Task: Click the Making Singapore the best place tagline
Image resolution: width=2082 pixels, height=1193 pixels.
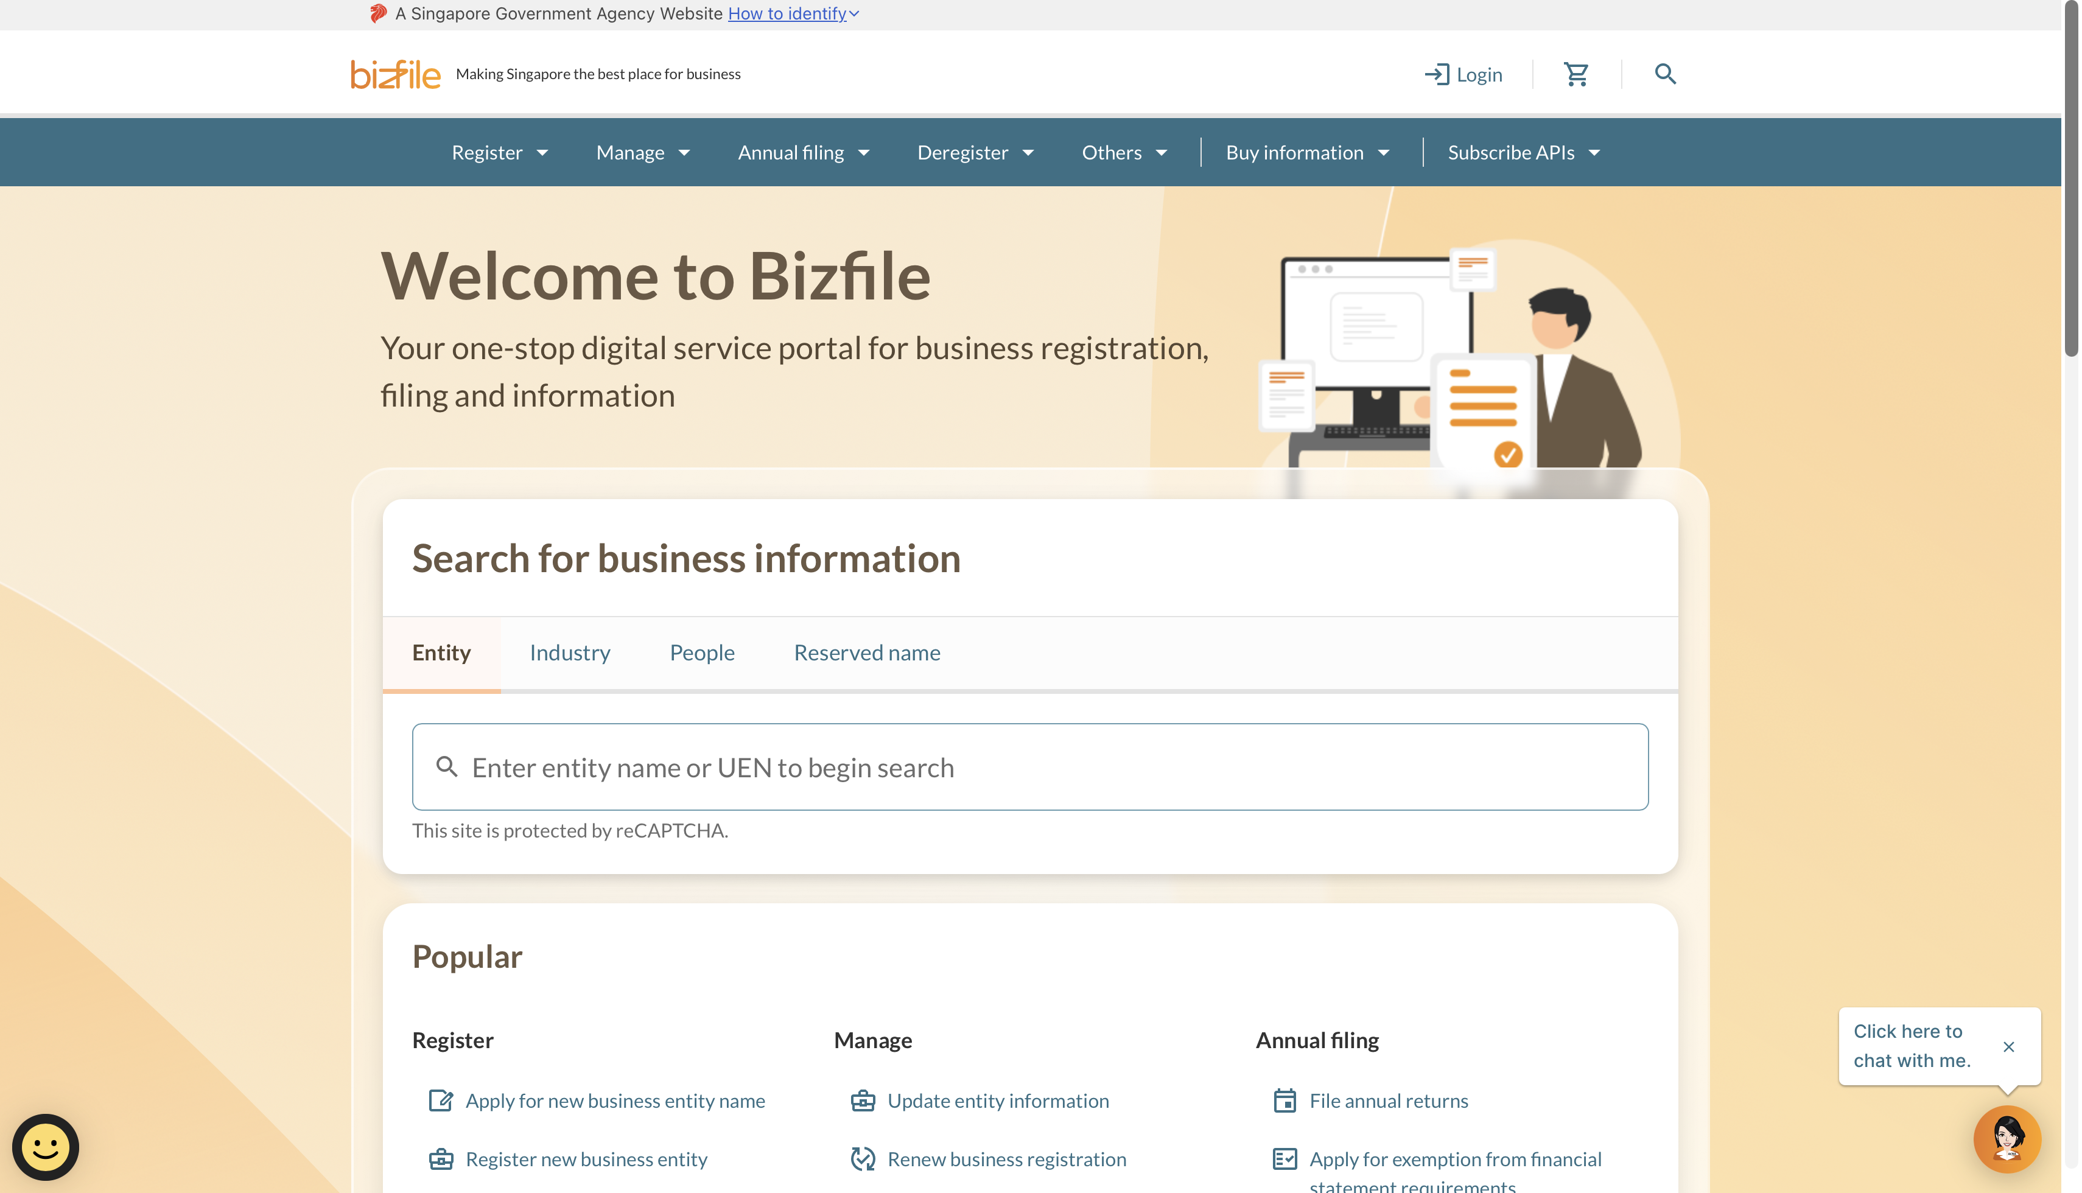Action: pyautogui.click(x=598, y=74)
